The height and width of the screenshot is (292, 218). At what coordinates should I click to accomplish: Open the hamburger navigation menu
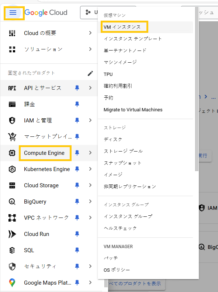point(13,13)
